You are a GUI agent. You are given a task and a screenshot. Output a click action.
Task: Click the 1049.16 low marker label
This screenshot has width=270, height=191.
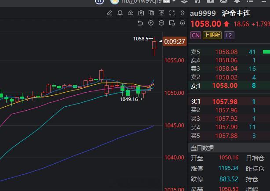[x=129, y=99]
